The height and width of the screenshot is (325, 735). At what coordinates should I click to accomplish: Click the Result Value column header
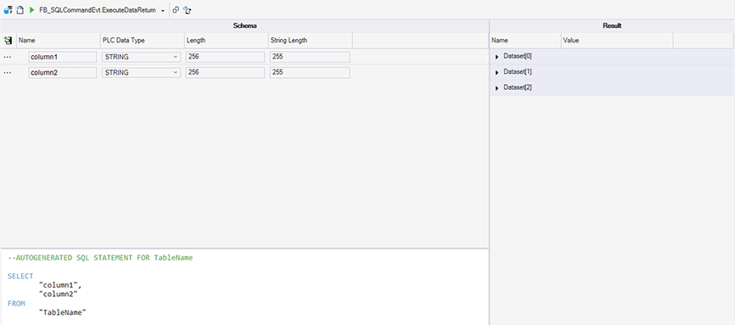(x=617, y=41)
